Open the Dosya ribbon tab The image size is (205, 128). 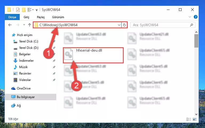point(12,17)
